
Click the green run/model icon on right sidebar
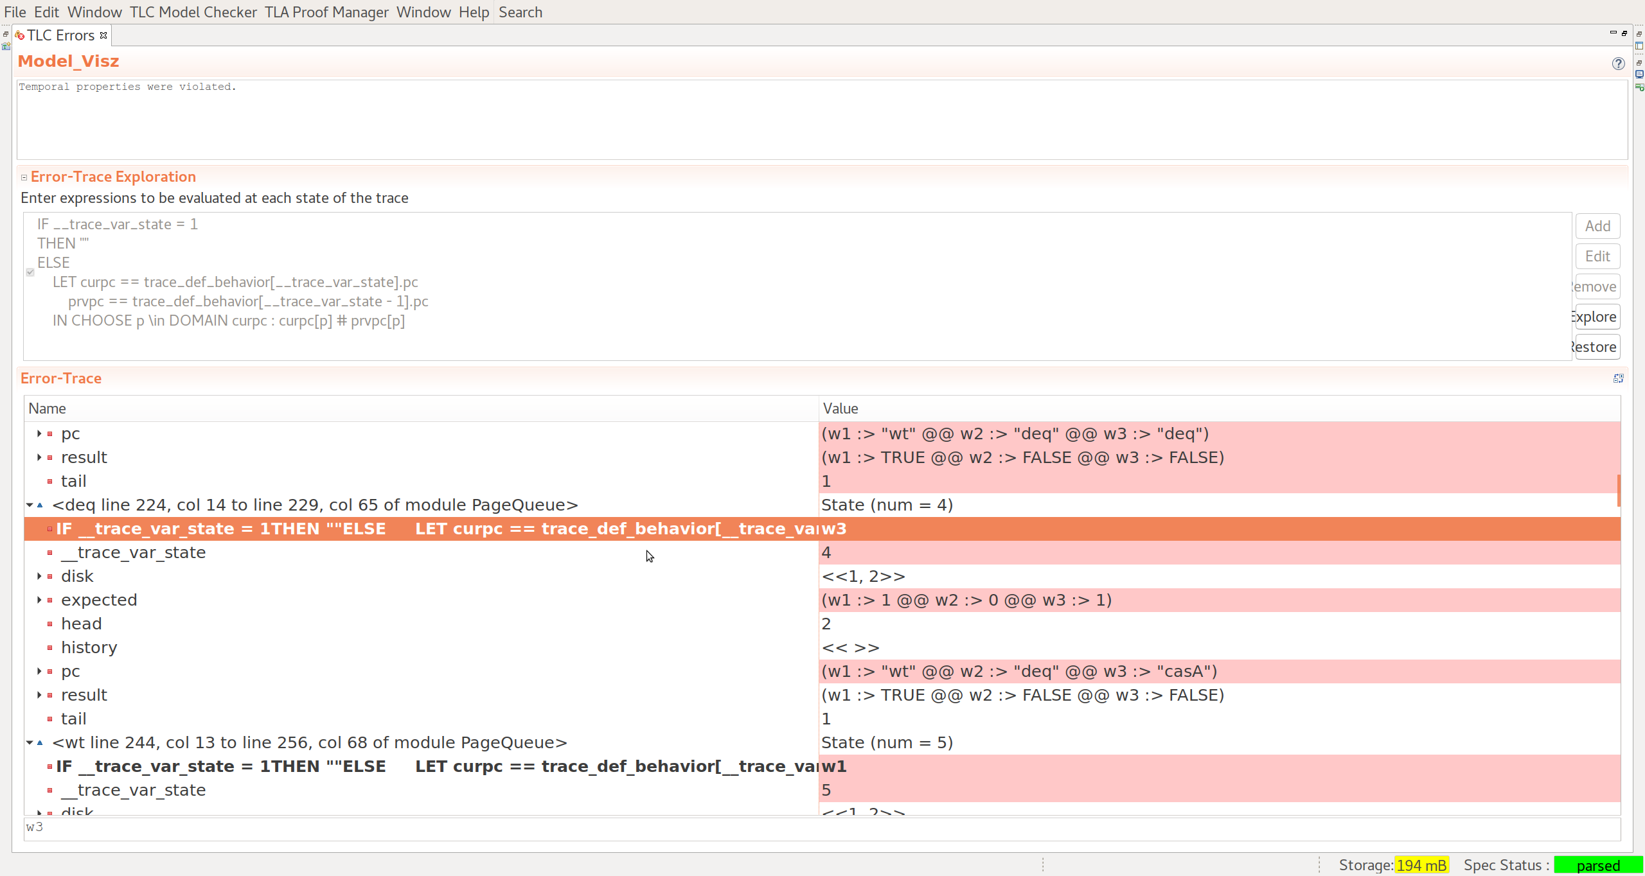point(1639,88)
